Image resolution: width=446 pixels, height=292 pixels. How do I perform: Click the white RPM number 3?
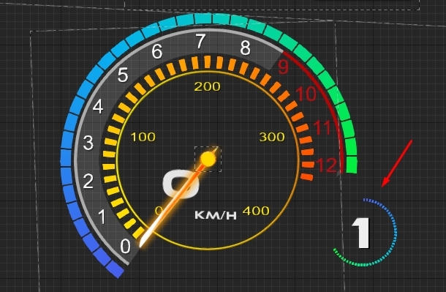88,143
